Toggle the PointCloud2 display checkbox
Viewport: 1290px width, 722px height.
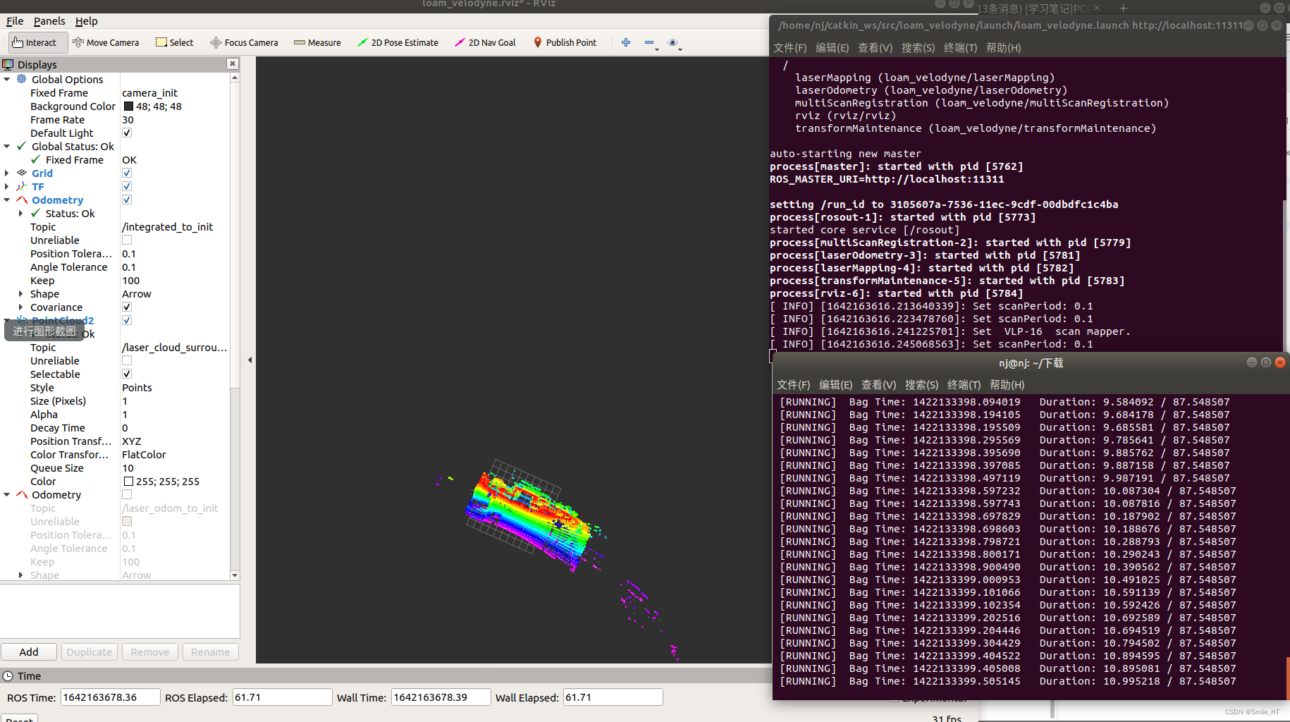(x=127, y=320)
